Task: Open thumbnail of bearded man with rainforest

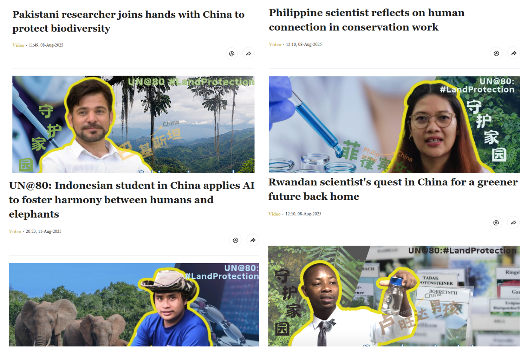Action: click(134, 124)
